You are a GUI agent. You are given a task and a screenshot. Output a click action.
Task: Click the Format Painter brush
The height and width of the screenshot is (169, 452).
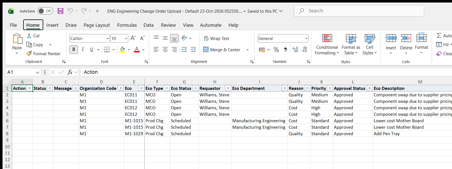[x=29, y=54]
